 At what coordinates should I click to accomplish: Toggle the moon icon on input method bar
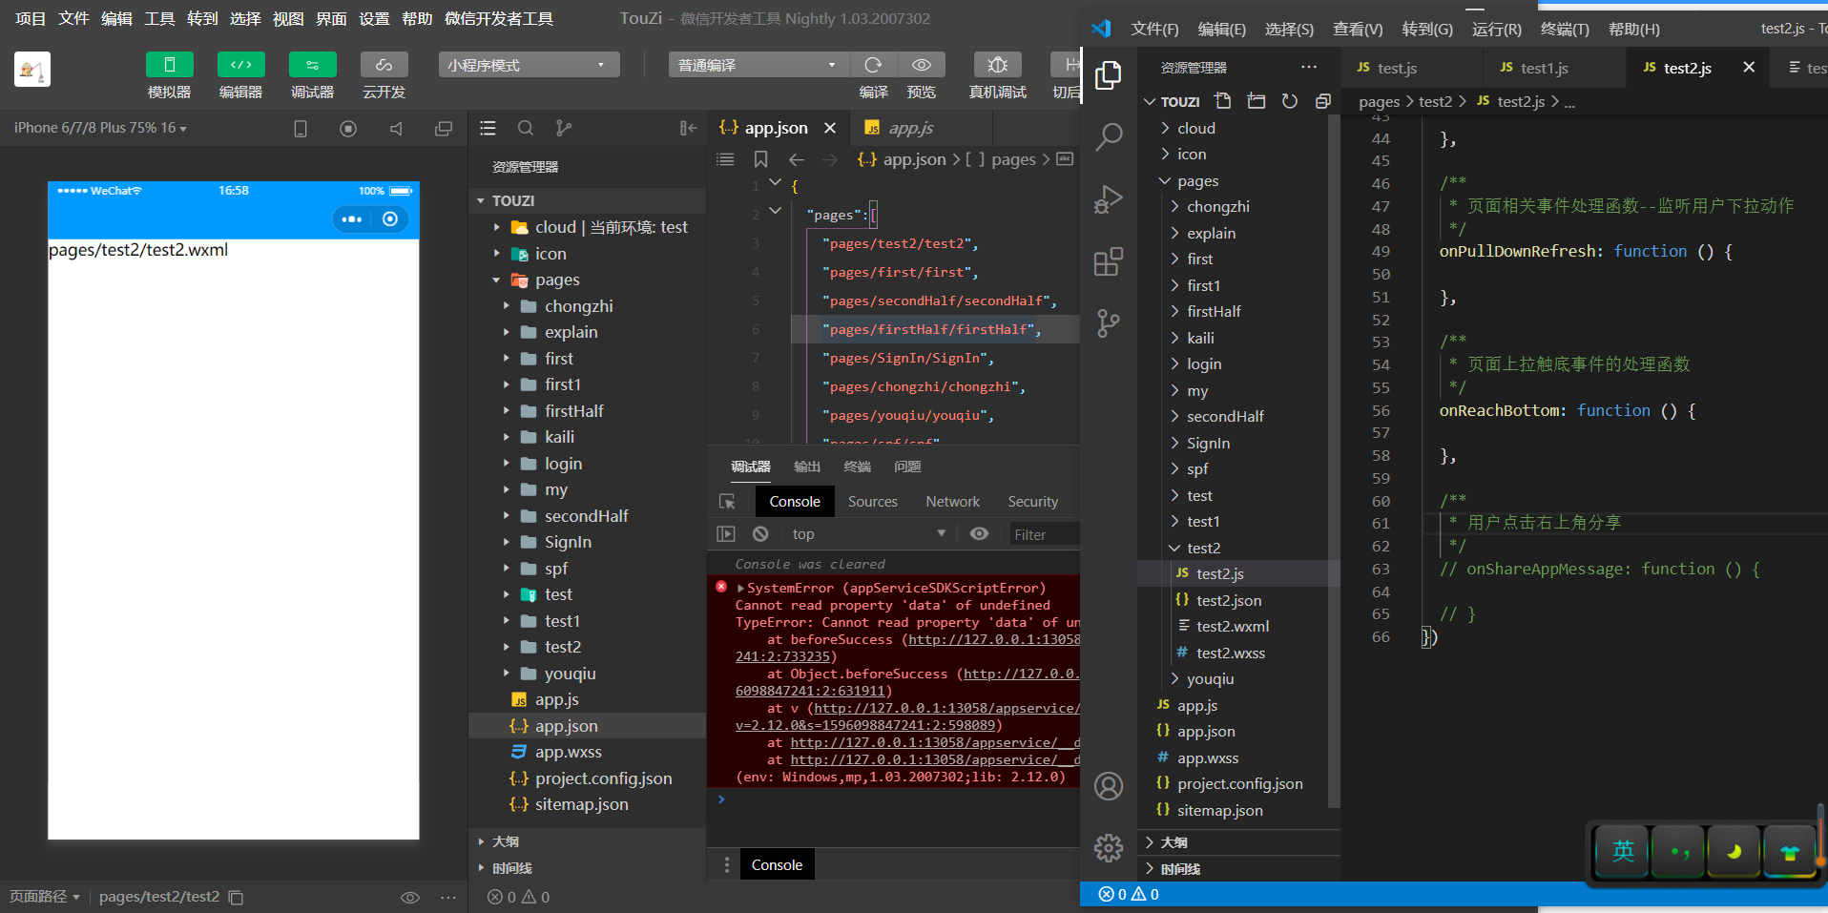pos(1734,851)
